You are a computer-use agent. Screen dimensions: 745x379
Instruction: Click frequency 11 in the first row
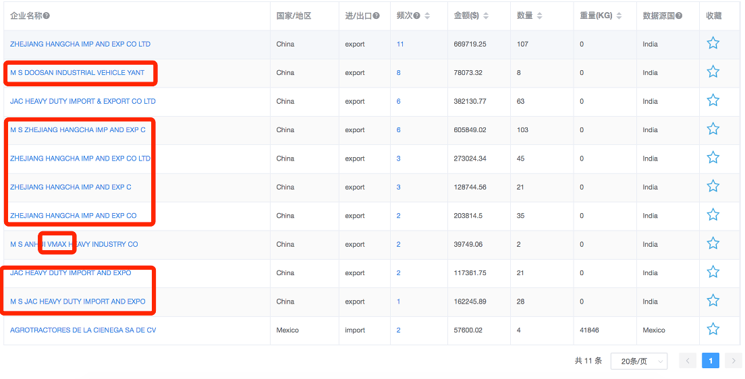pyautogui.click(x=400, y=44)
